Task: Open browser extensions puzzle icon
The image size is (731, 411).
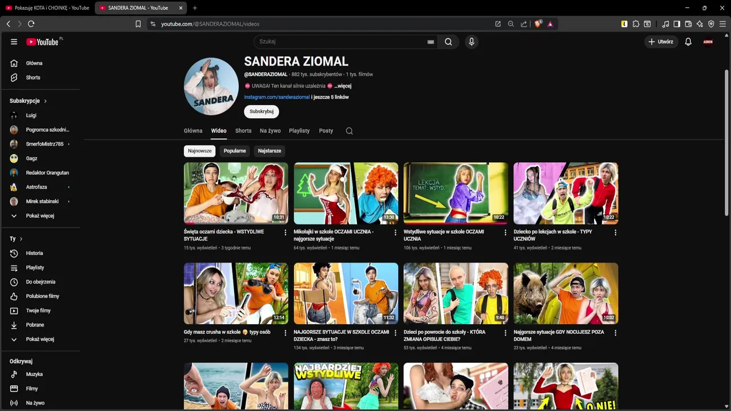Action: click(636, 24)
